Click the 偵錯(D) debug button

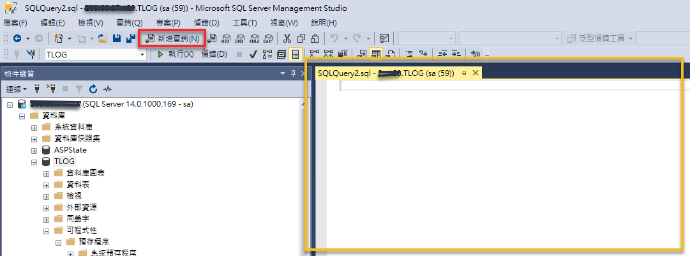(x=214, y=54)
